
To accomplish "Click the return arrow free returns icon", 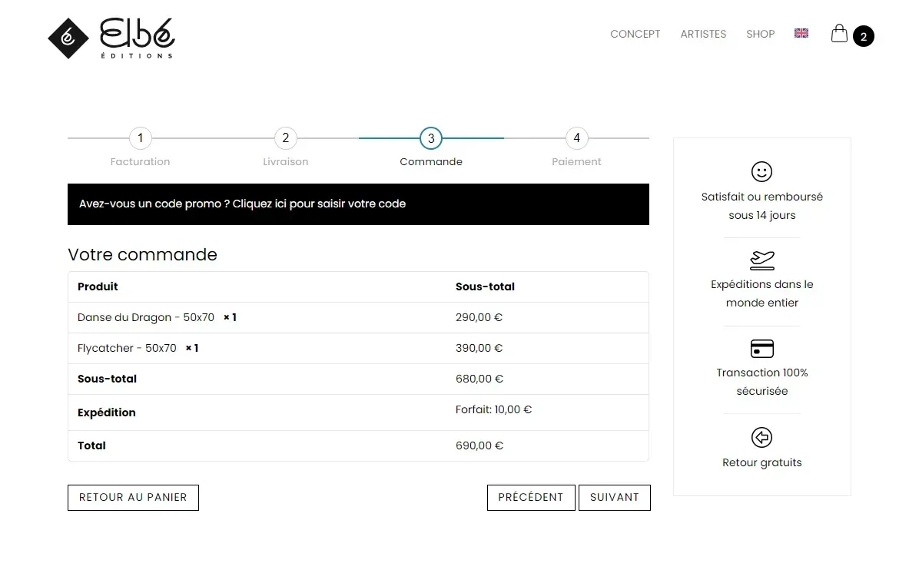I will 762,437.
